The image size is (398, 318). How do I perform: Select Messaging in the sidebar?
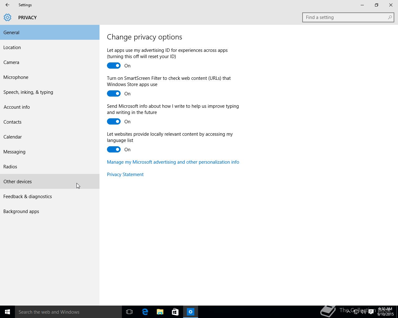coord(50,152)
